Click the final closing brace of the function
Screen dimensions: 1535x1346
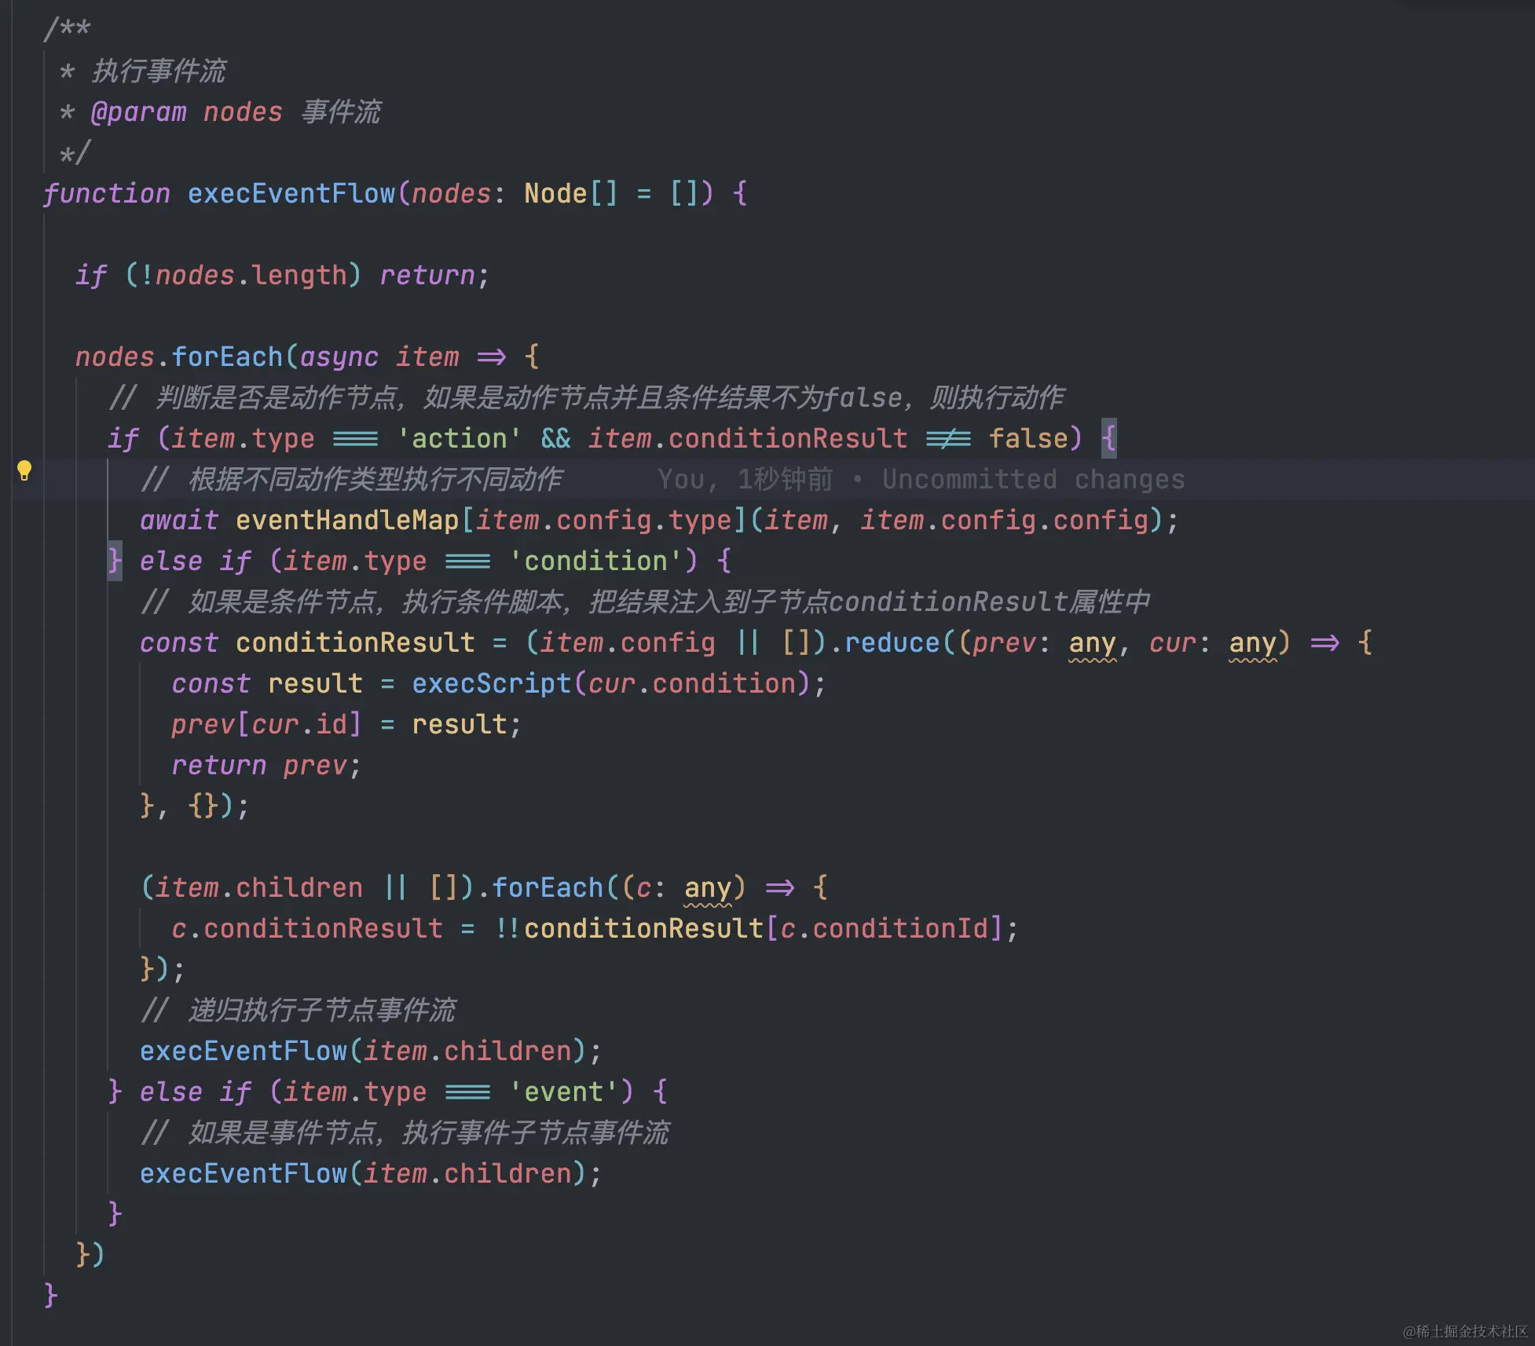pyautogui.click(x=51, y=1294)
